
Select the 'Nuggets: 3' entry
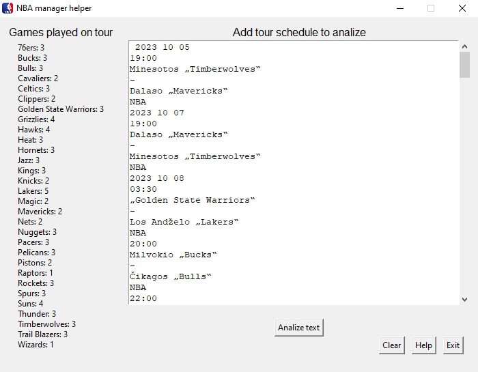(37, 232)
